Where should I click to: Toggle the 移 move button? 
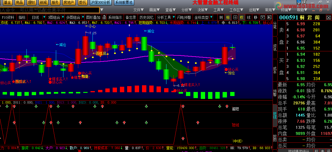pyautogui.click(x=255, y=17)
